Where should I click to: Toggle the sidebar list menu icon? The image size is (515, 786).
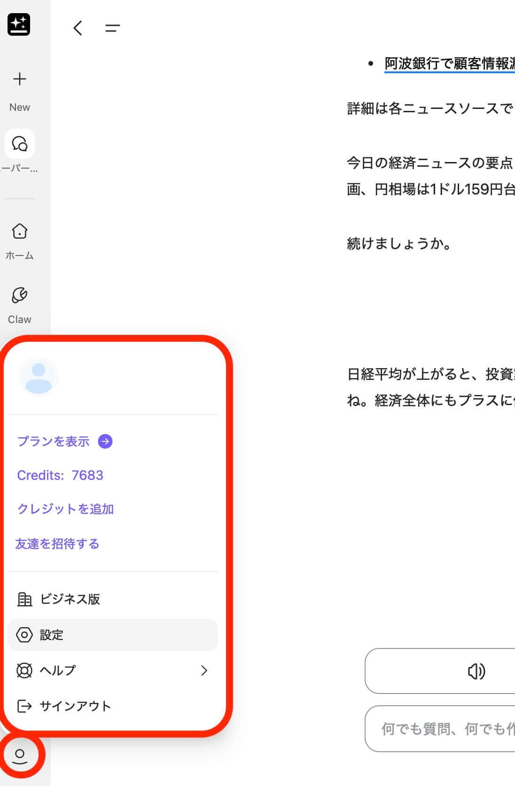tap(112, 28)
